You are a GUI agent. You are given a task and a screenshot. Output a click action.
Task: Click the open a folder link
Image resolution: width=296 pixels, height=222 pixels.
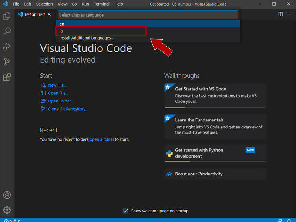click(x=102, y=139)
